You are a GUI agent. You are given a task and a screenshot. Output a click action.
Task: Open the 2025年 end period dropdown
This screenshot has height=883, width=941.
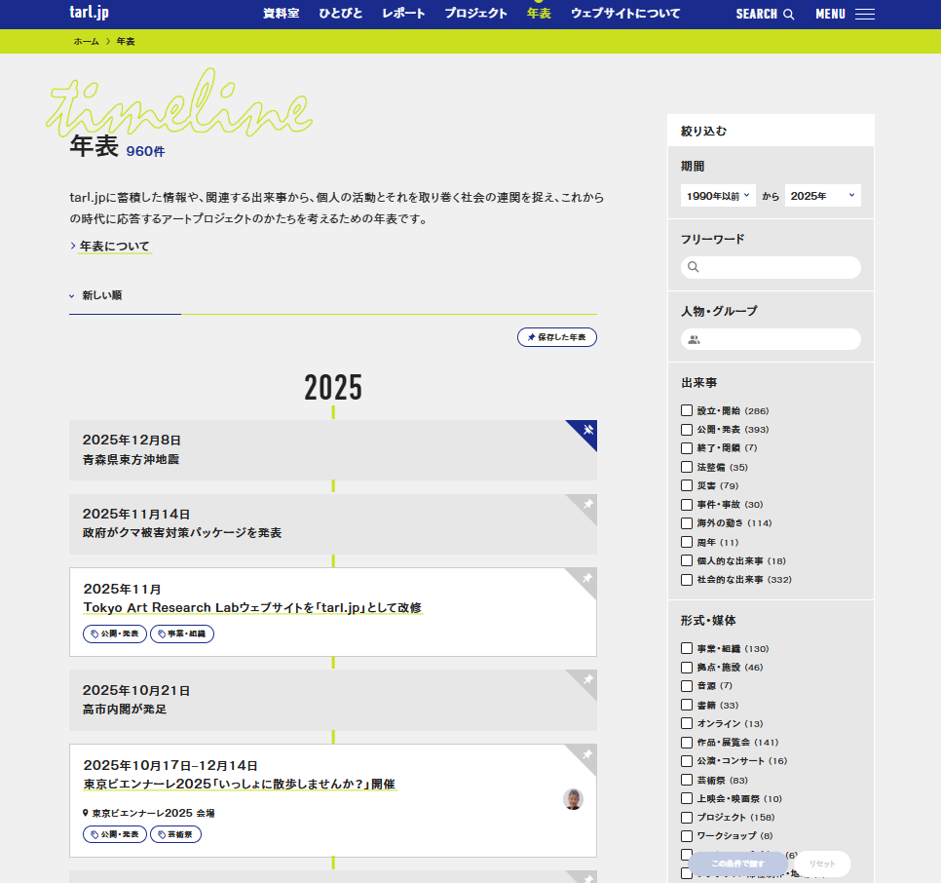click(x=822, y=196)
